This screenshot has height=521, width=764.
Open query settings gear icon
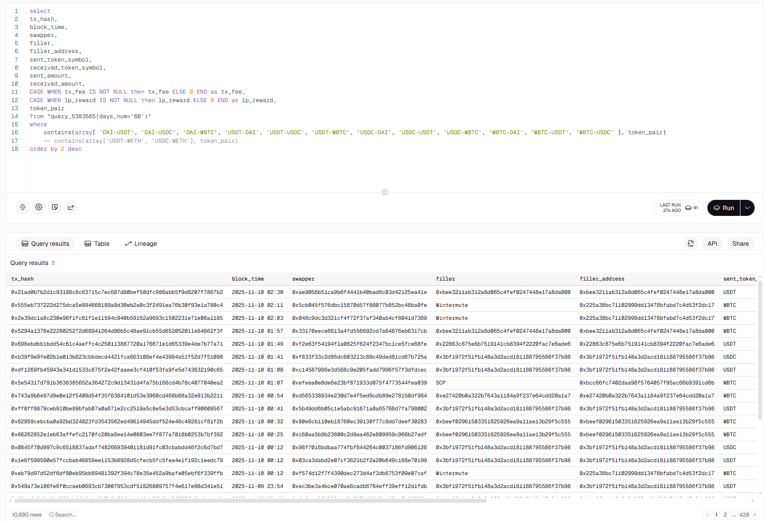pos(39,207)
